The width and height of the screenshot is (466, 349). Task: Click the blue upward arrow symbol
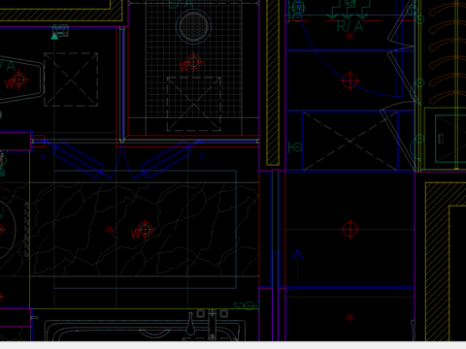pos(297,266)
